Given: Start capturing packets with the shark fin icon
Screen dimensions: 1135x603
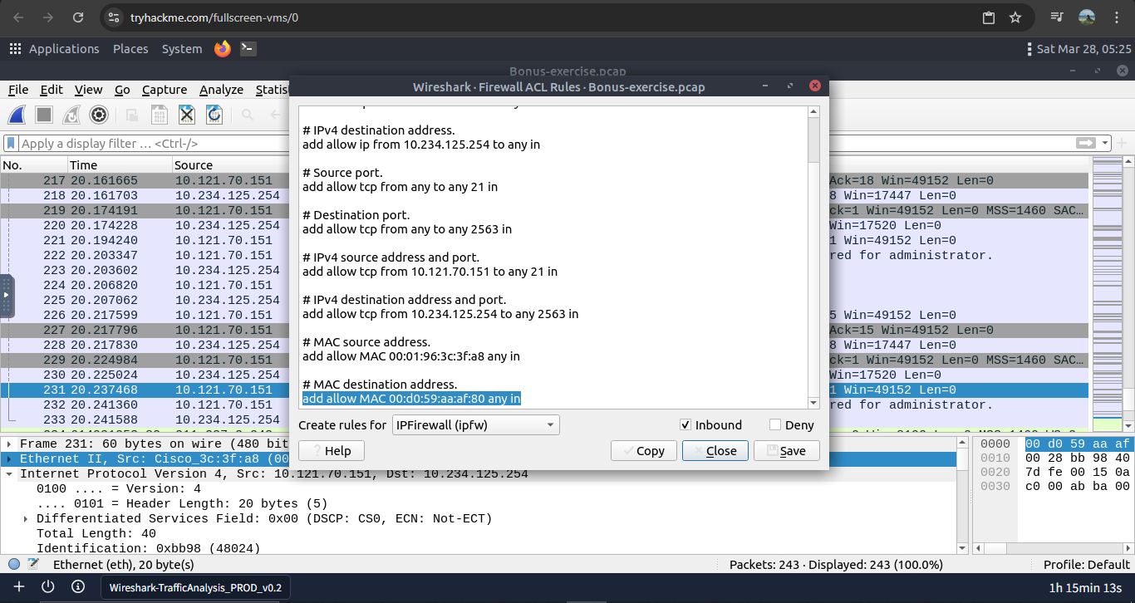Looking at the screenshot, I should [17, 115].
